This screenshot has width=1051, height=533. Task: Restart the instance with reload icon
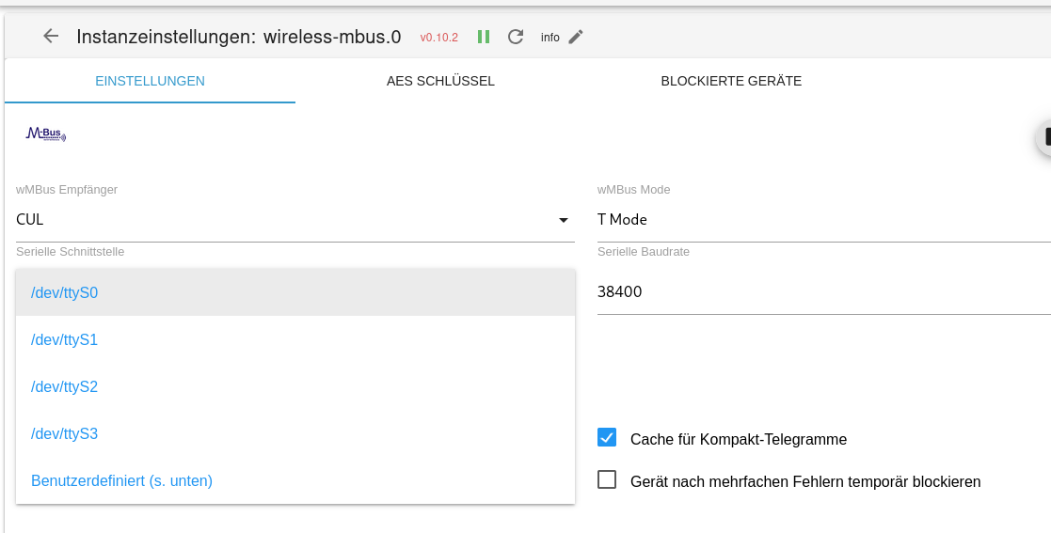coord(516,37)
